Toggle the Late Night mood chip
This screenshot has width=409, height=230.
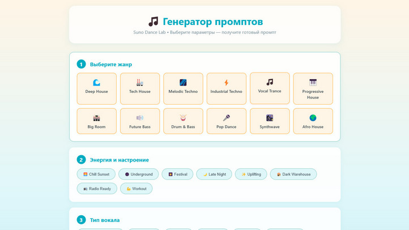[214, 174]
